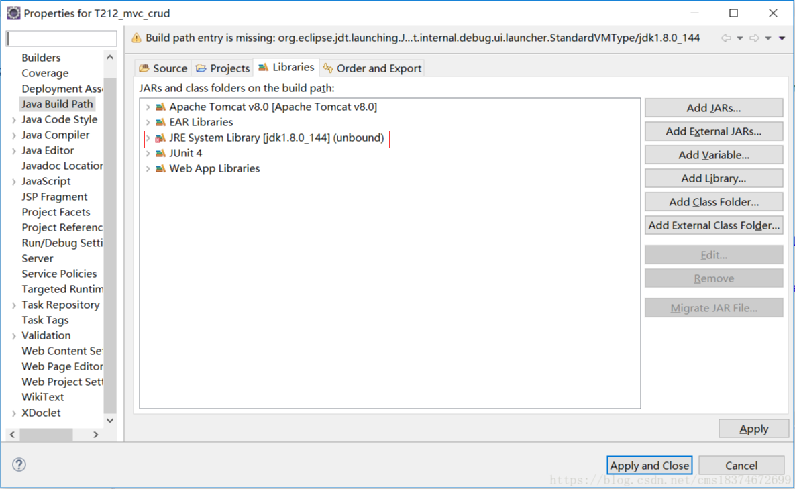Select the Targeted Runtimes item
795x489 pixels.
[62, 289]
